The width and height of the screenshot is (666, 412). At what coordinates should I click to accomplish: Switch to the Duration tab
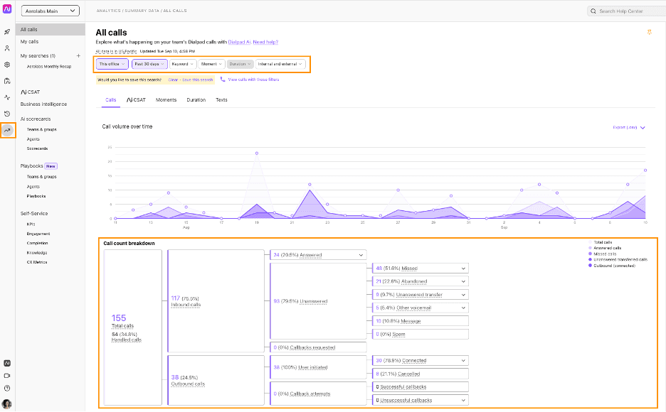(196, 100)
